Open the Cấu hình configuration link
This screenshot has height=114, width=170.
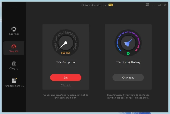point(66,85)
